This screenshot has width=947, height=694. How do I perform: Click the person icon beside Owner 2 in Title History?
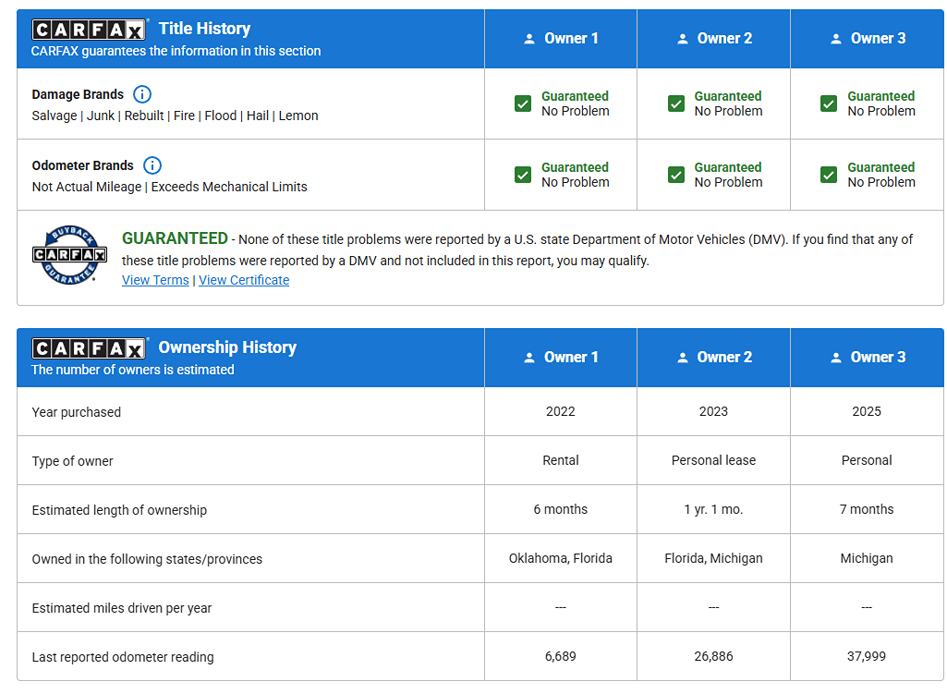coord(683,39)
